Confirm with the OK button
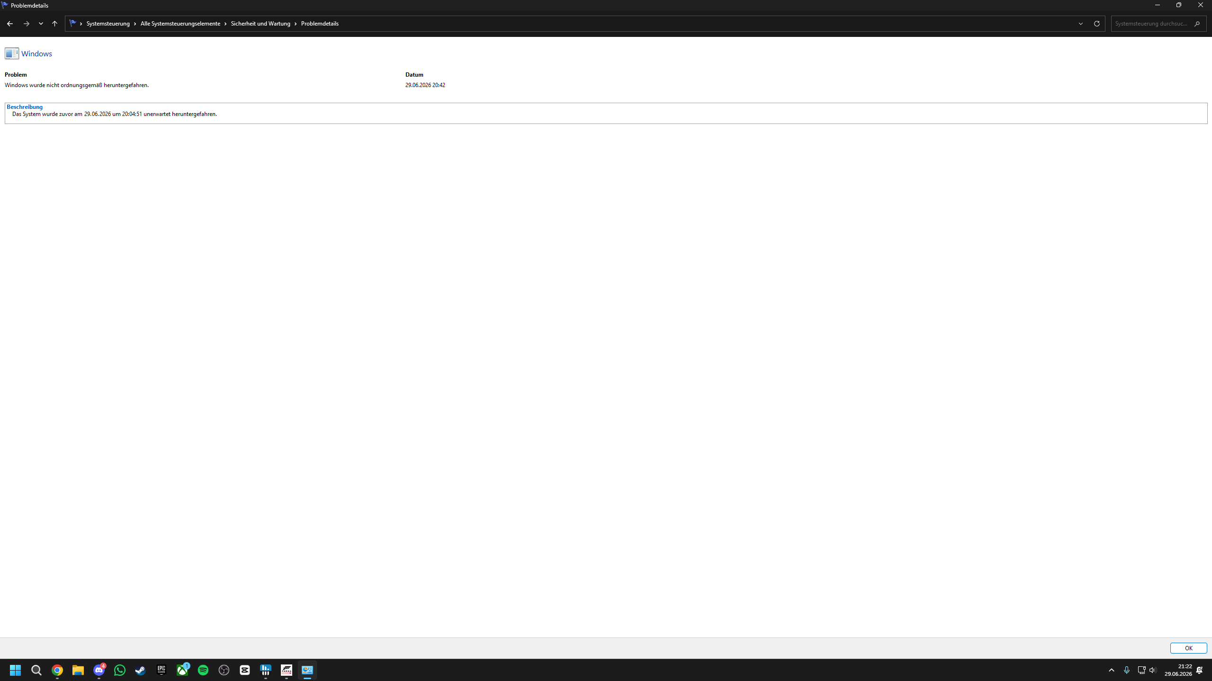This screenshot has height=681, width=1212. [x=1188, y=648]
